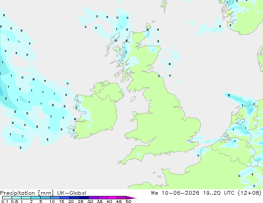Select the 2–5 mm legend color swatch

coord(36,198)
